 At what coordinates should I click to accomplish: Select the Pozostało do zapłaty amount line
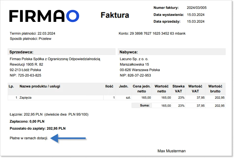click(x=38, y=128)
